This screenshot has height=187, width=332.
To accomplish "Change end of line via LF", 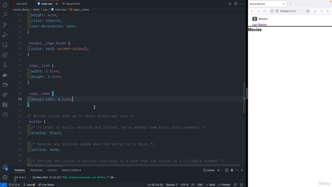I will click(x=192, y=185).
